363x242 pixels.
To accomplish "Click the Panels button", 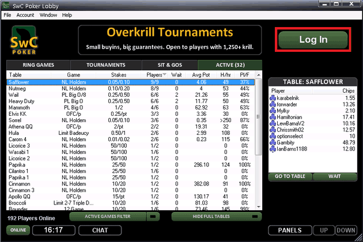I will (x=290, y=230).
